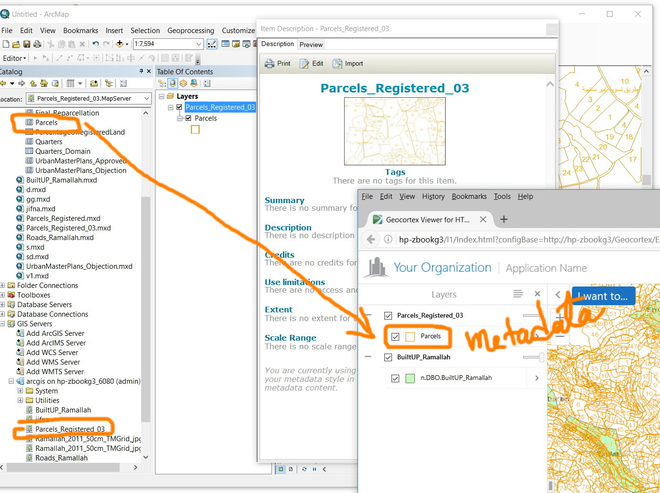660x493 pixels.
Task: Undo the last action
Action: [96, 44]
